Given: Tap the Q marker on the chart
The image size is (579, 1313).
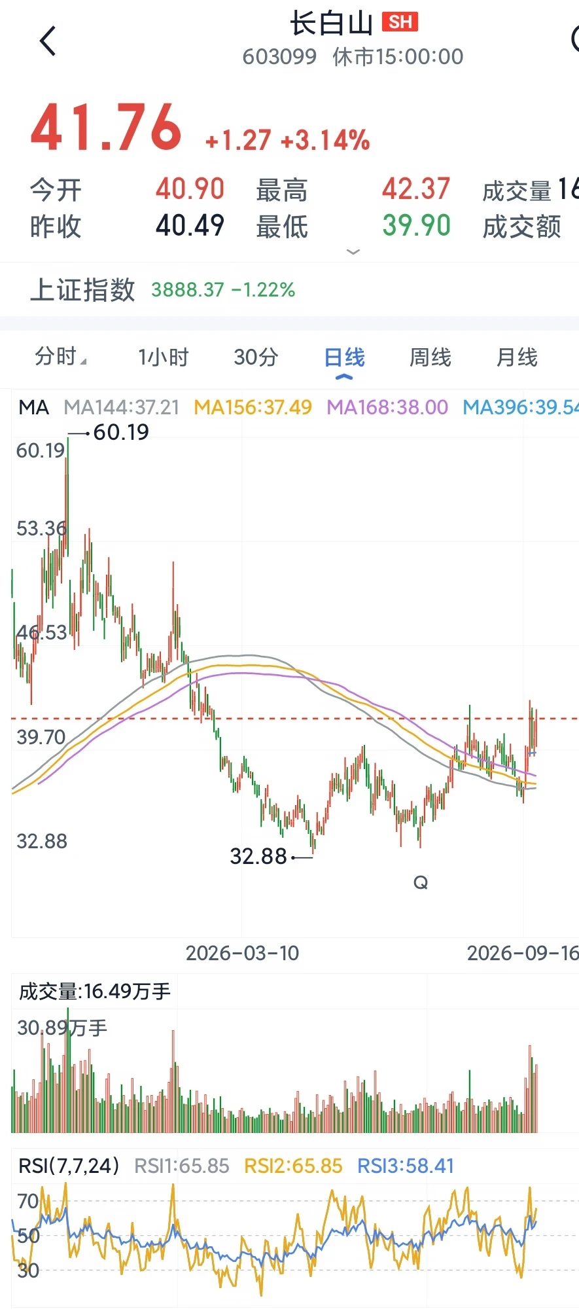Looking at the screenshot, I should click(421, 883).
